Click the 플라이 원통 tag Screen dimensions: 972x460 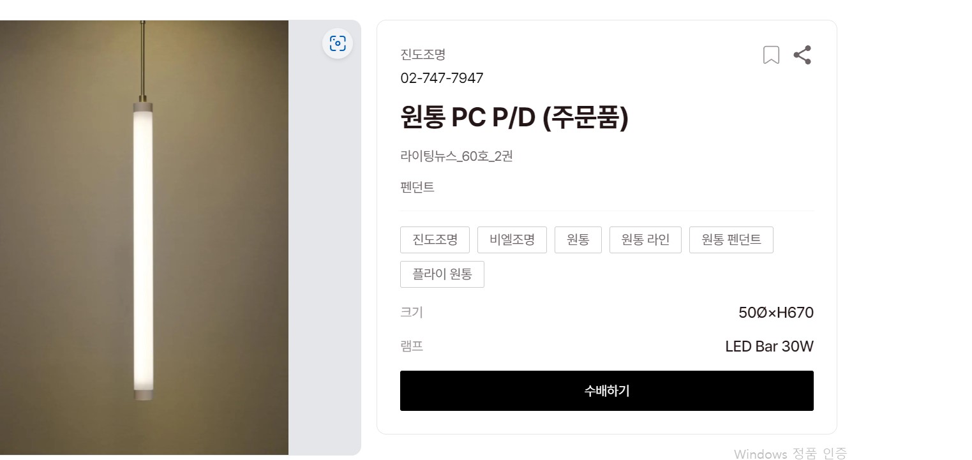[442, 274]
